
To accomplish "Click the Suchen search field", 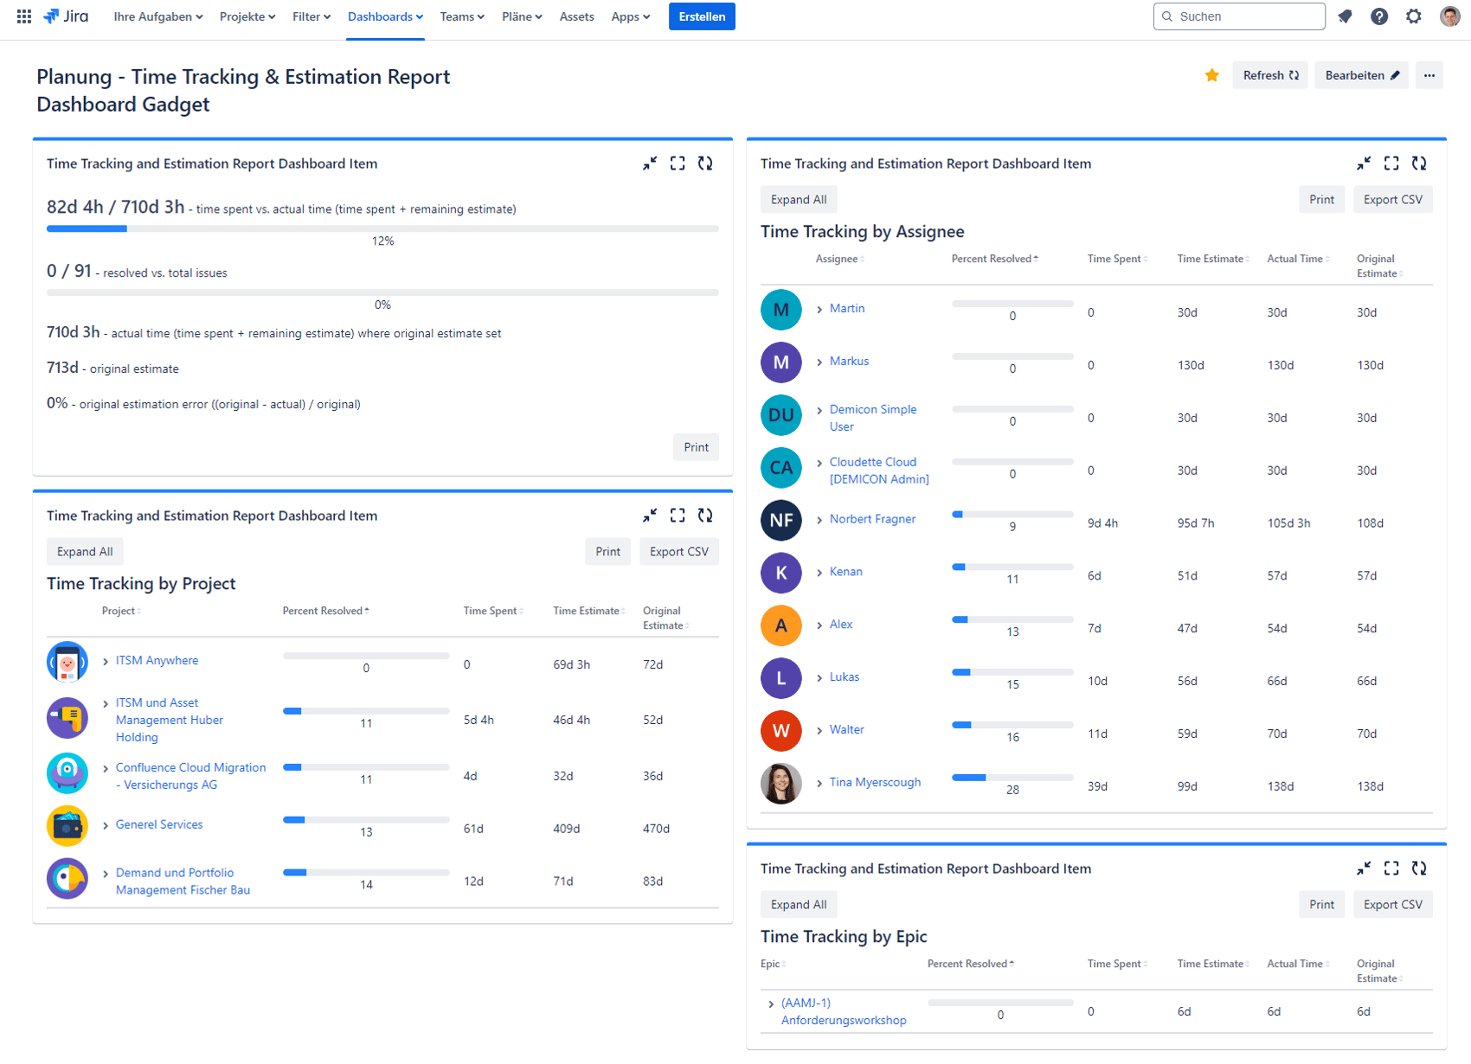I will click(x=1239, y=16).
